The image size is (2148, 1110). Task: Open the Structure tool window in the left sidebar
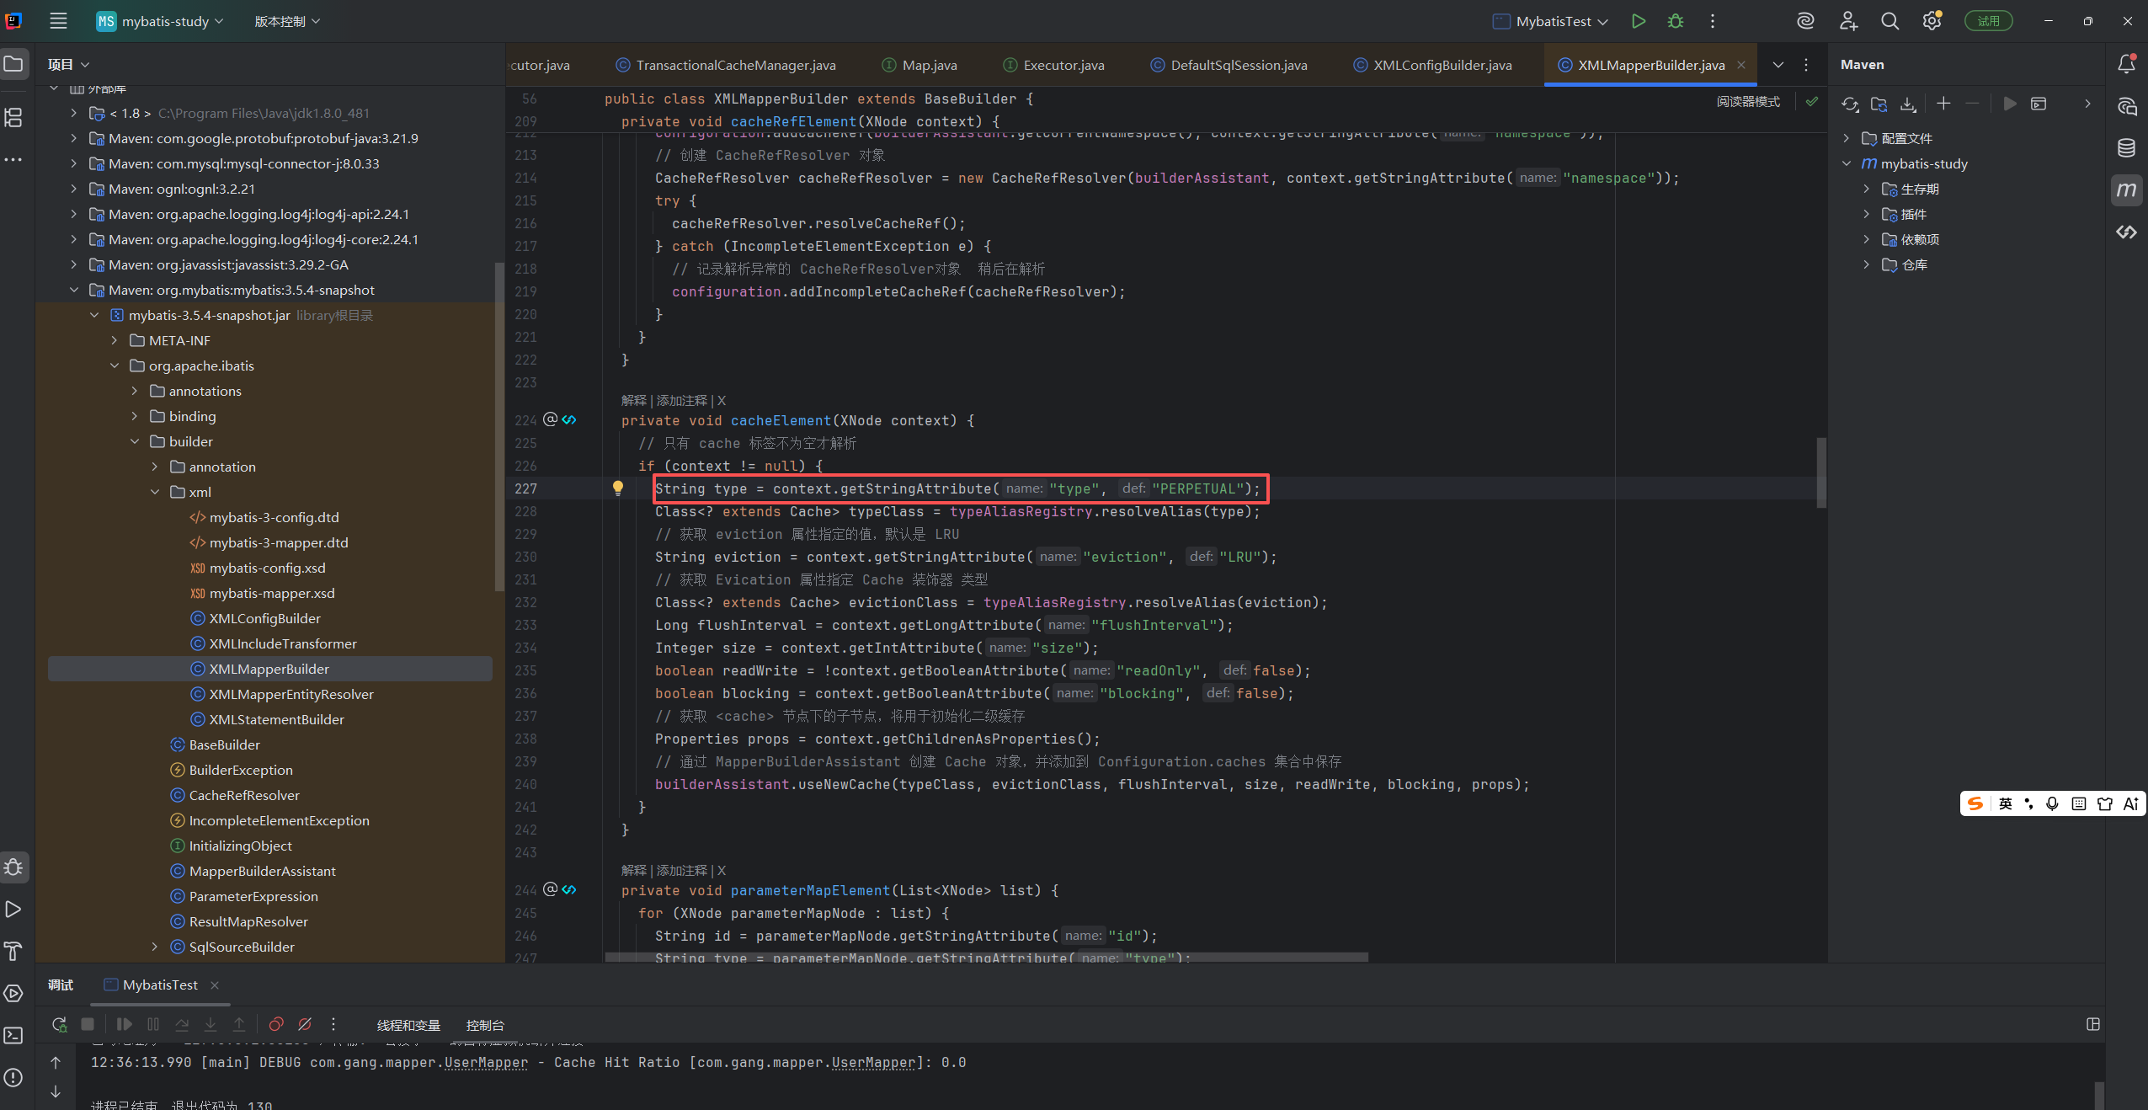13,117
